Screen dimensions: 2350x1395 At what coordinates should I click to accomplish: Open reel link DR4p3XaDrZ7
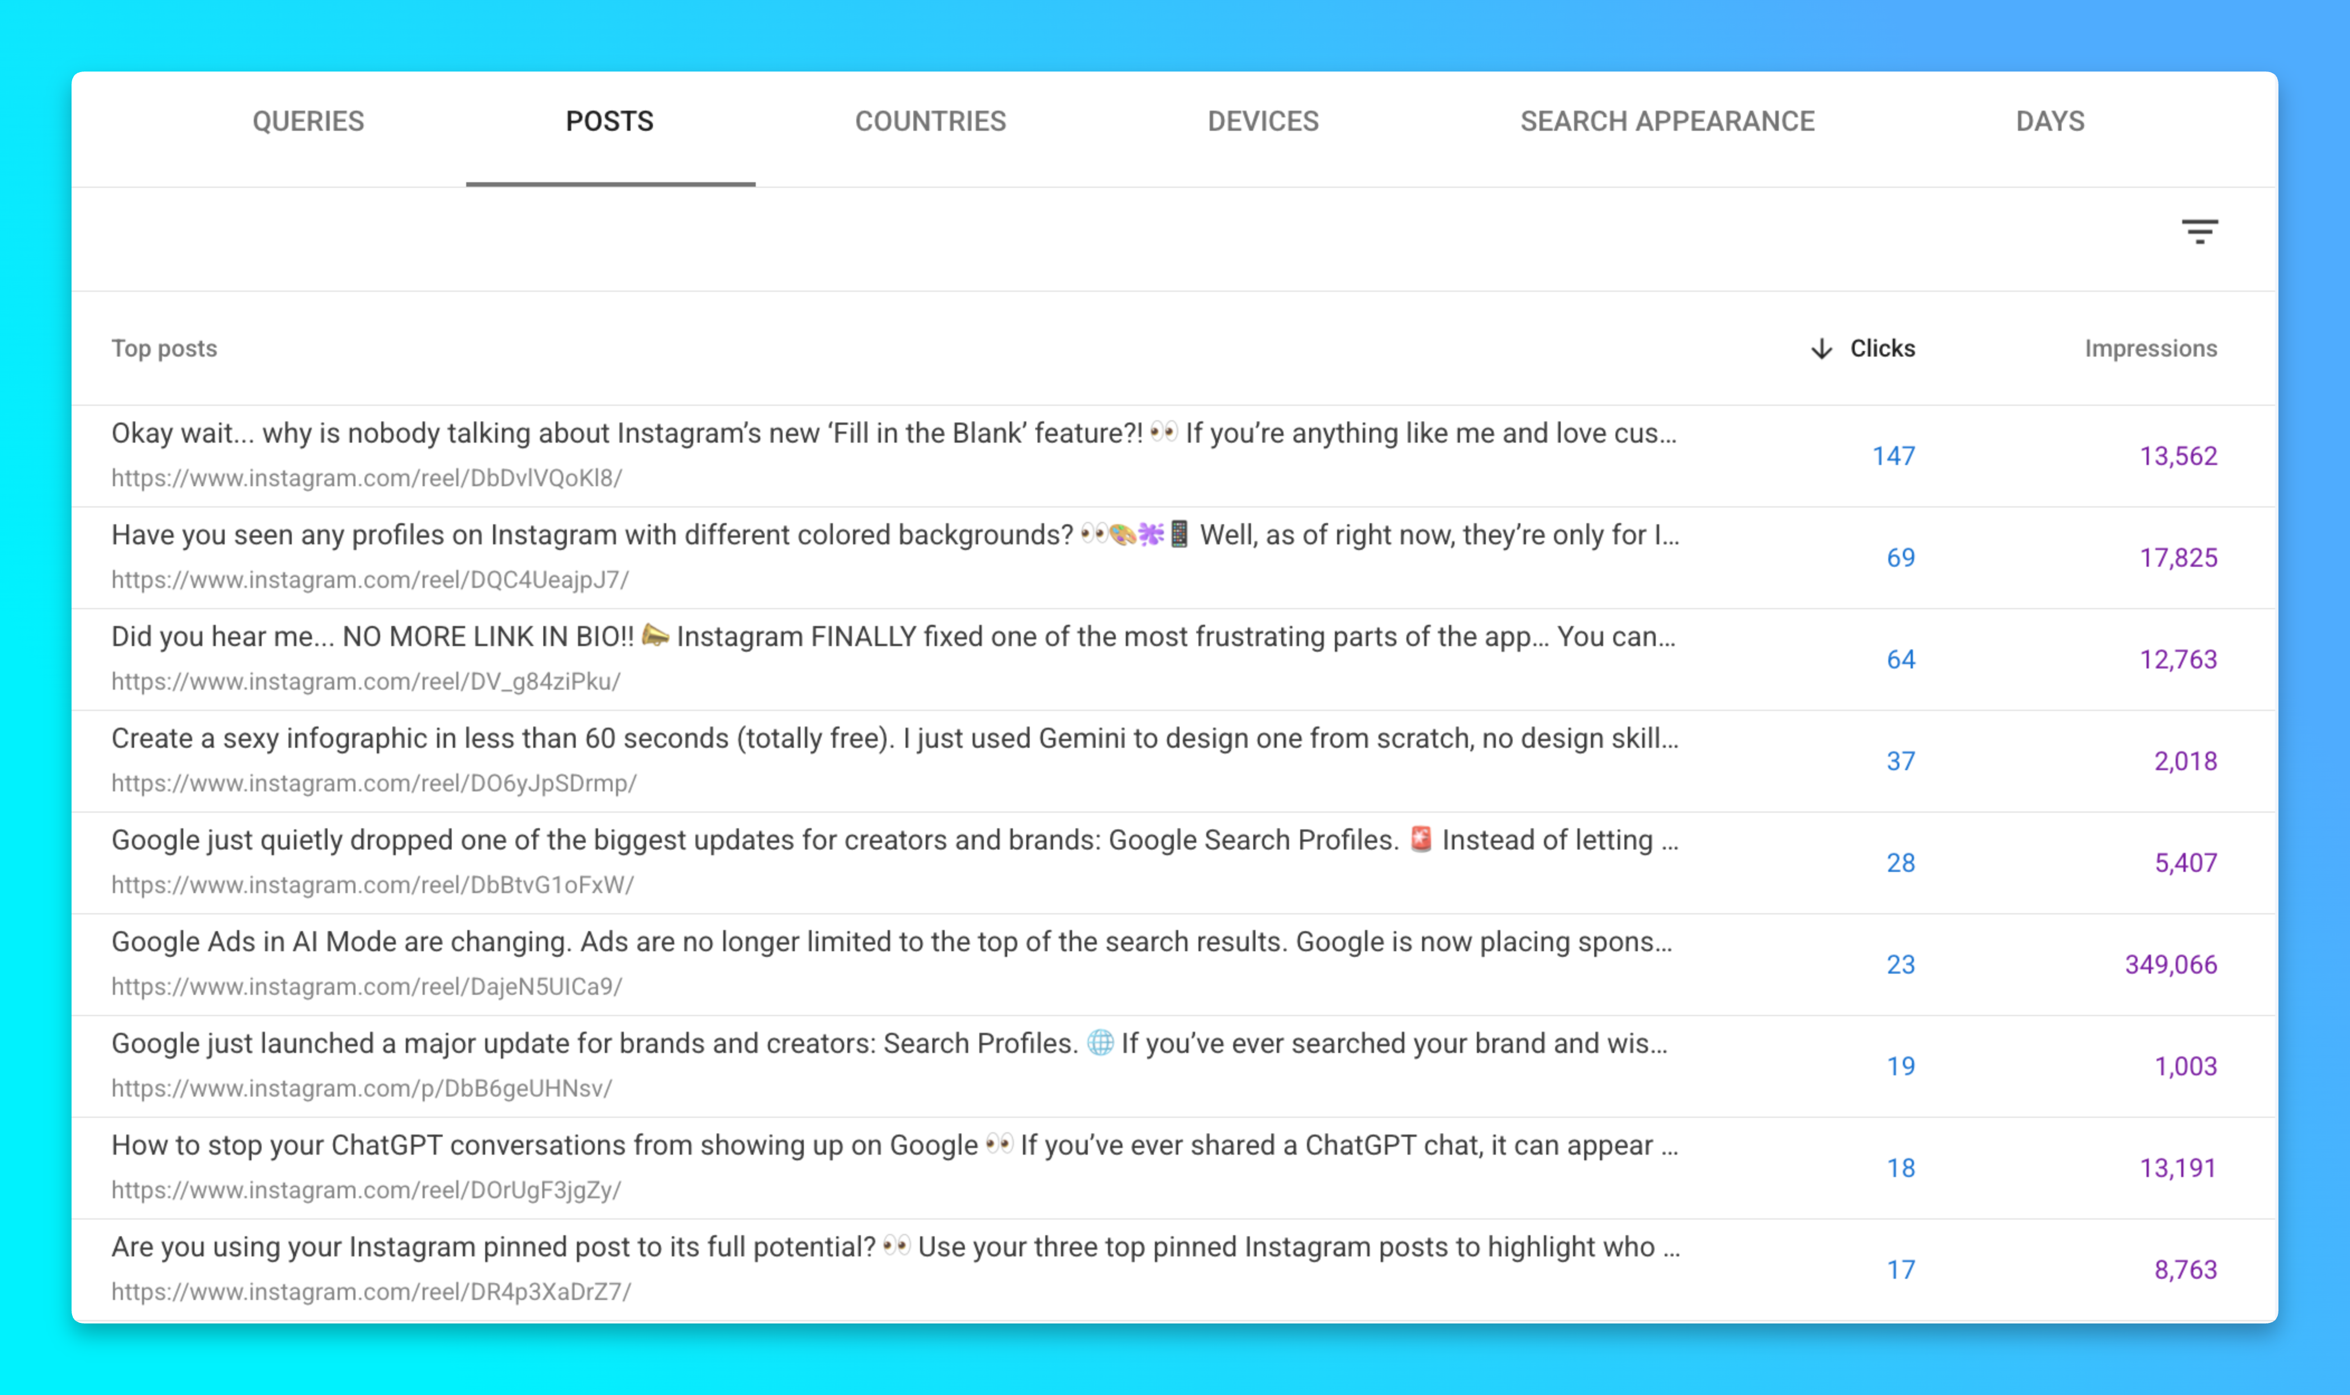371,1292
